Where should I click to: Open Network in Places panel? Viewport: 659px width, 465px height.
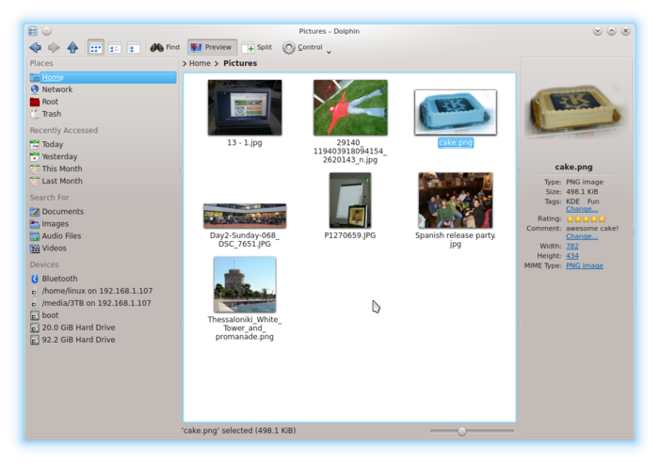click(x=56, y=89)
